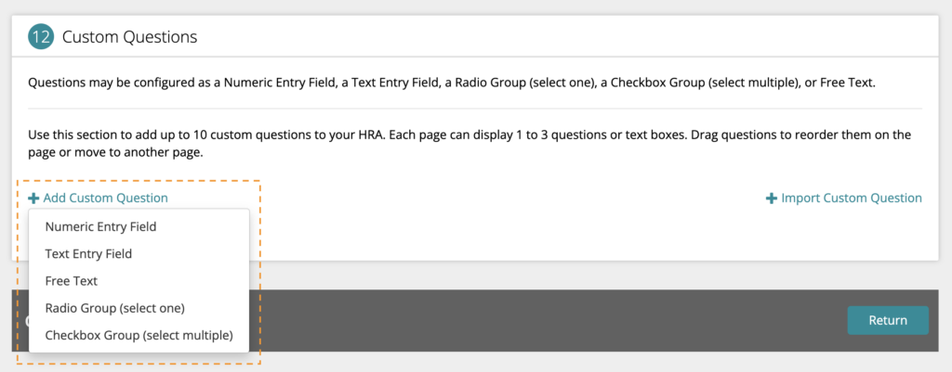Click the Custom Questions section heading
This screenshot has width=952, height=372.
coord(130,37)
